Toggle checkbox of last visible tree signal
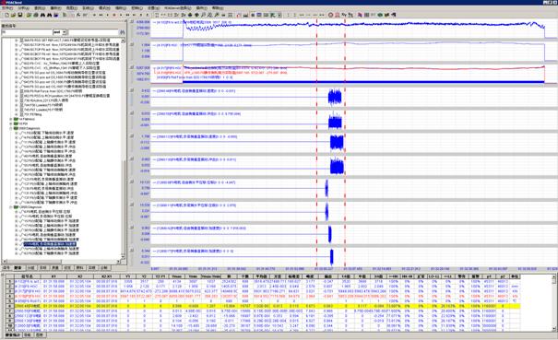558x340 pixels. (21, 253)
